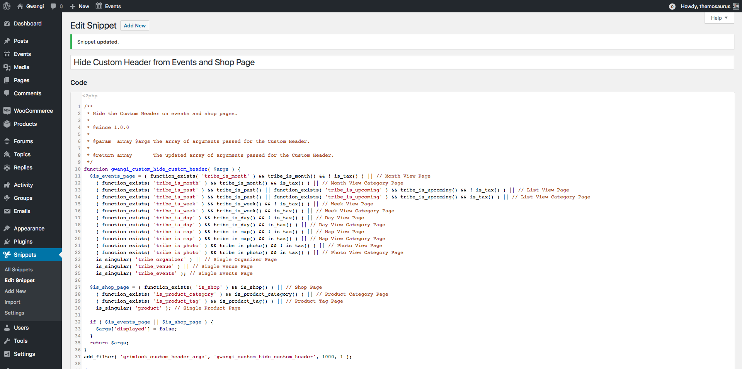Click the WordPress logo icon in admin bar

pyautogui.click(x=7, y=6)
